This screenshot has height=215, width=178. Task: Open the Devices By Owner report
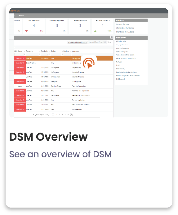pyautogui.click(x=122, y=48)
